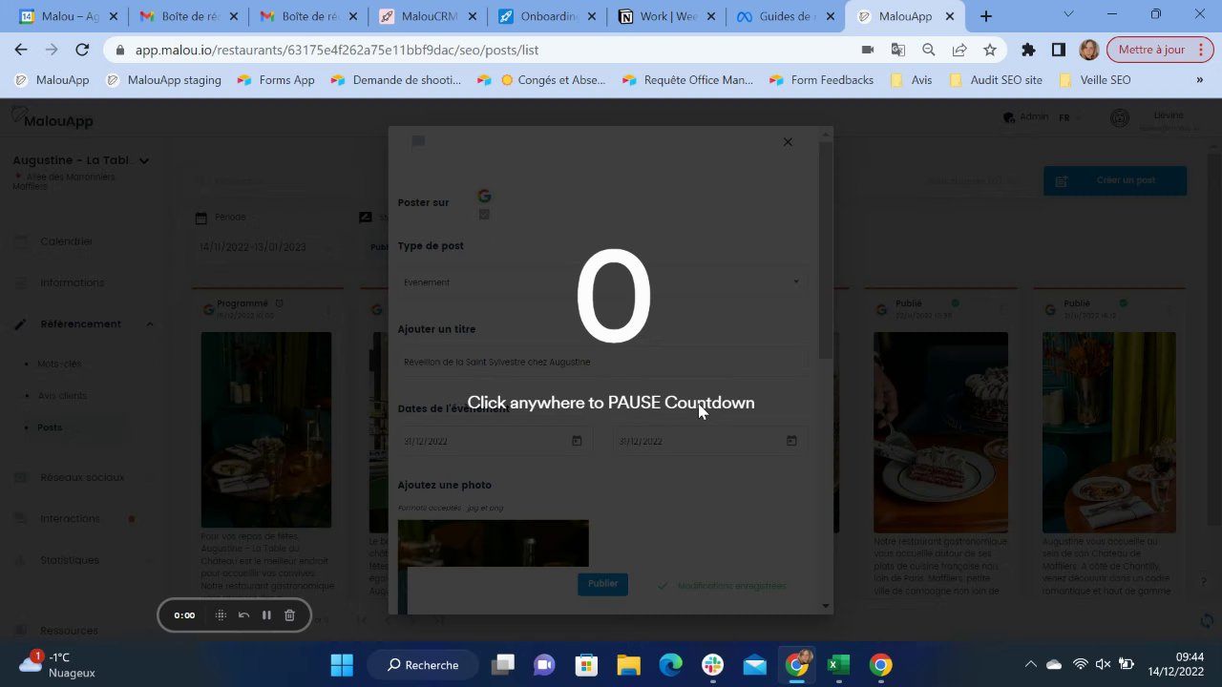Show hidden system tray icons
Image resolution: width=1222 pixels, height=687 pixels.
click(1030, 664)
